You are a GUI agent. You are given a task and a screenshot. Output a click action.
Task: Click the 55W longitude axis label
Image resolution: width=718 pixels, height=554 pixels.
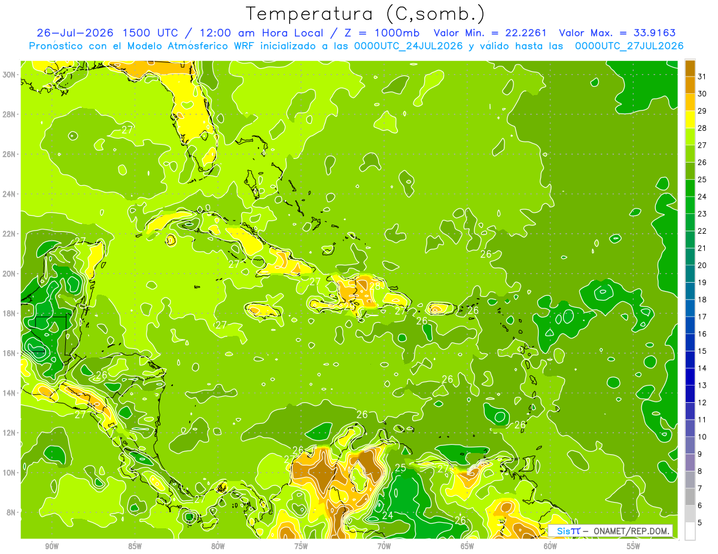tap(634, 546)
